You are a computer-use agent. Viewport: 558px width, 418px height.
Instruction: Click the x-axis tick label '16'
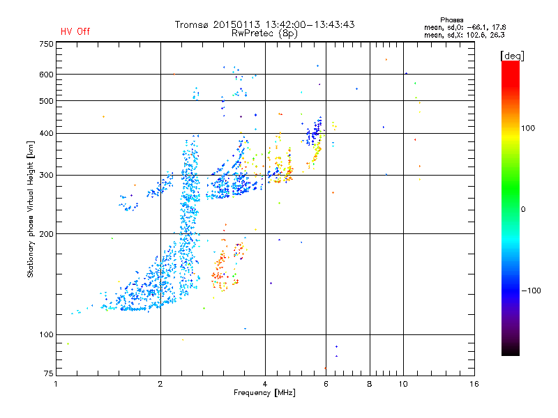pos(474,384)
